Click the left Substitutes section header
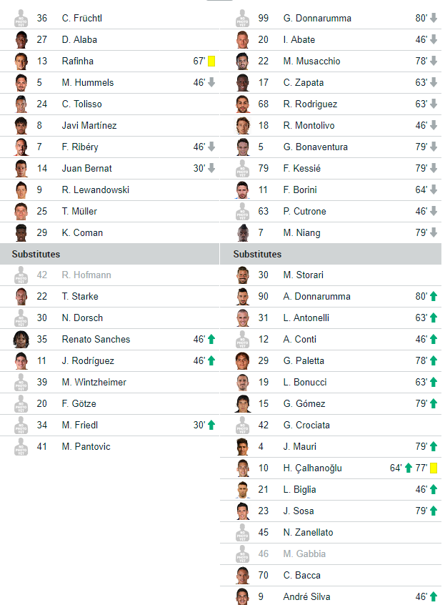Screen dimensions: 445x605 coord(110,254)
